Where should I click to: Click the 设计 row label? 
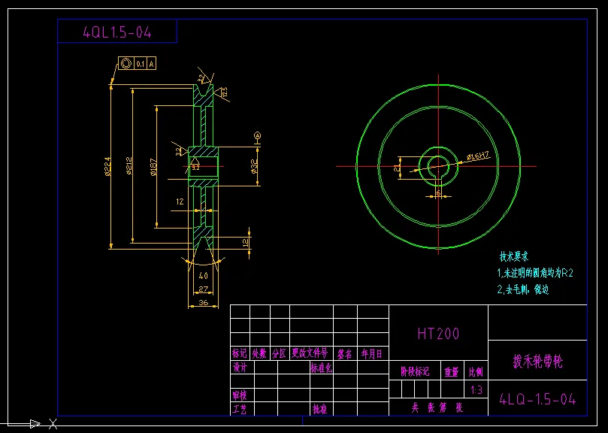coord(239,367)
